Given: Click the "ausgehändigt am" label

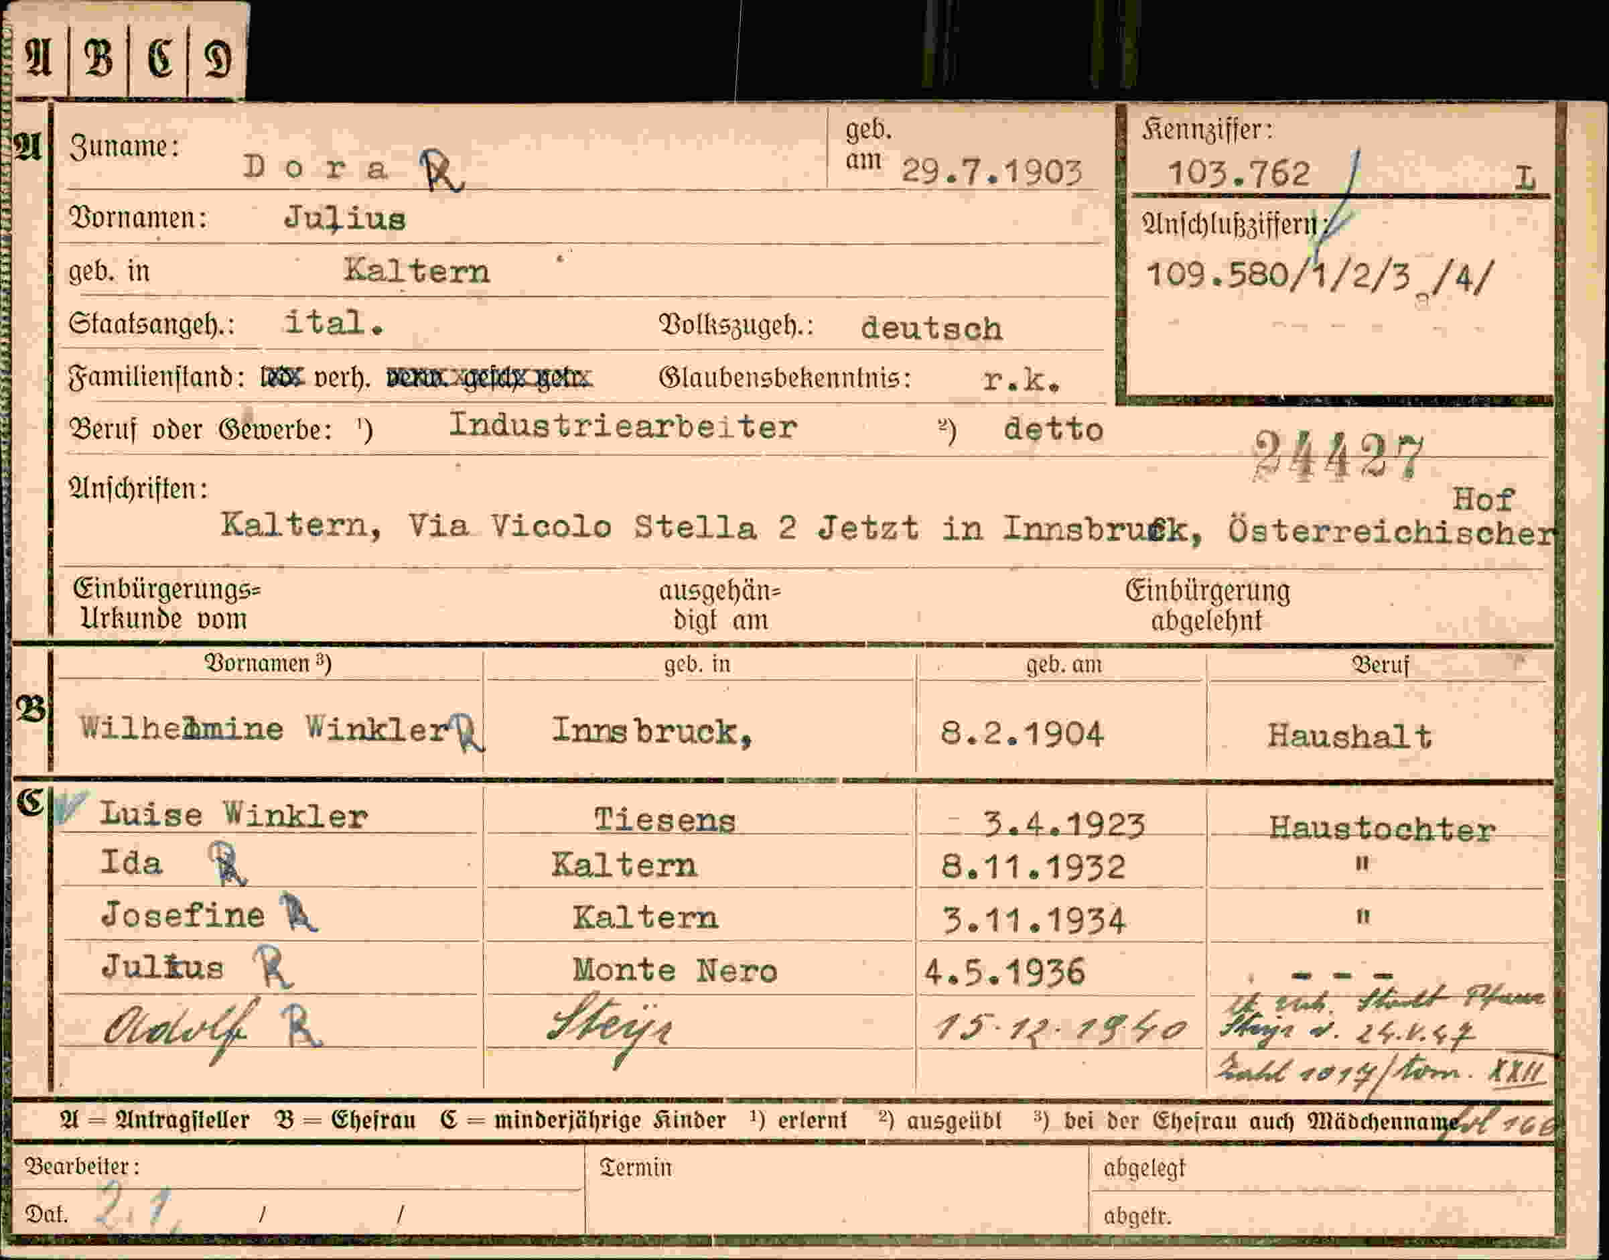Looking at the screenshot, I should 719,606.
